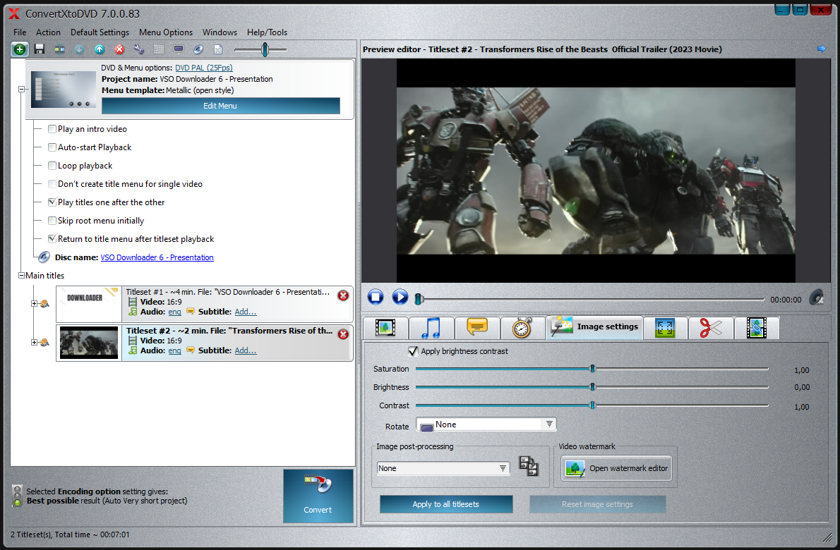Click the speaker volume icon in the preview
840x550 pixels.
tap(816, 298)
